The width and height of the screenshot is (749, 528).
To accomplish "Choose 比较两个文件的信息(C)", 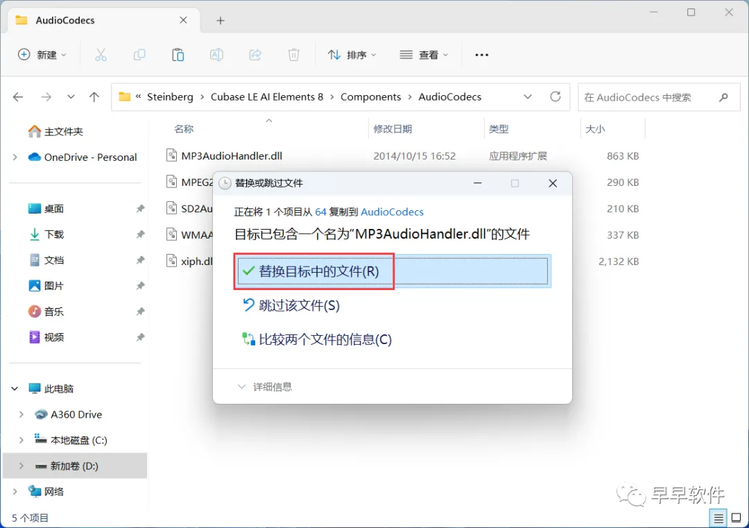I will (x=317, y=340).
